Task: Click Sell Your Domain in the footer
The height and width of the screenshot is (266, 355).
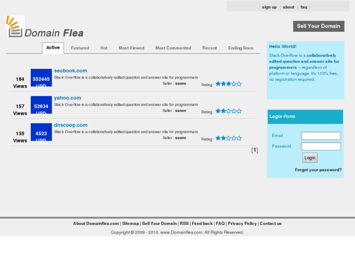Action: (159, 224)
